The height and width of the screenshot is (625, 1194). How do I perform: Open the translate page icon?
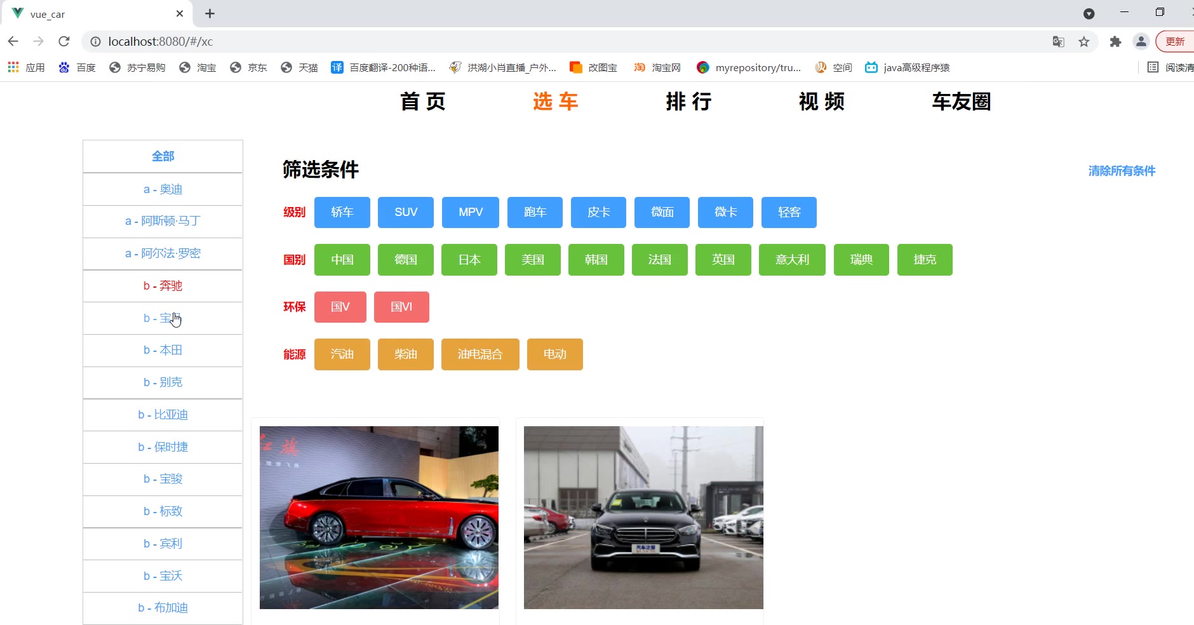pos(1058,41)
